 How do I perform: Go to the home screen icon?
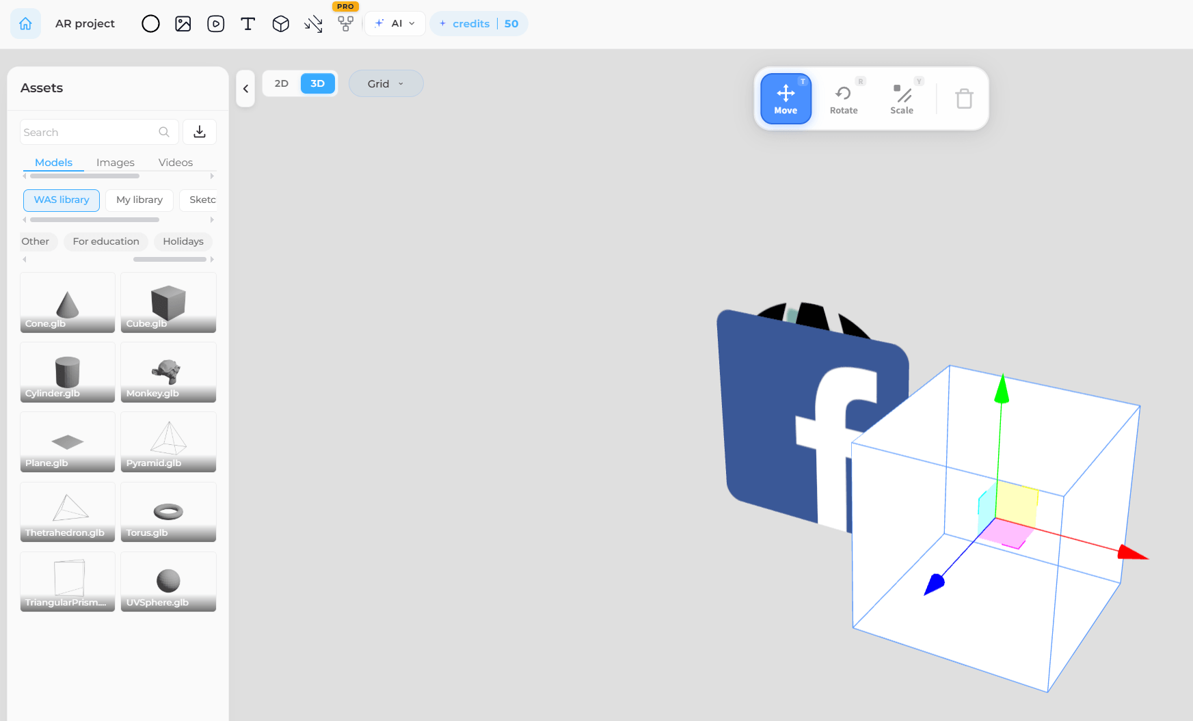pyautogui.click(x=25, y=24)
